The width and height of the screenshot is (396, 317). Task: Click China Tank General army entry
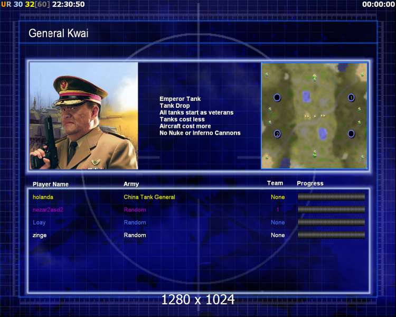click(x=149, y=197)
